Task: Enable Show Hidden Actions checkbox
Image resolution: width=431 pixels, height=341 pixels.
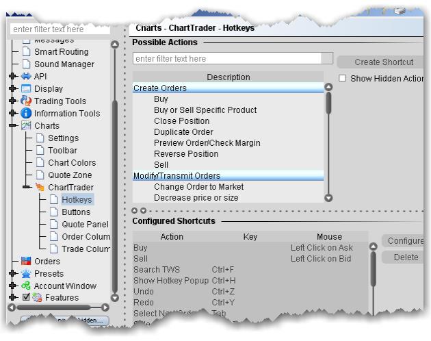Action: 343,79
